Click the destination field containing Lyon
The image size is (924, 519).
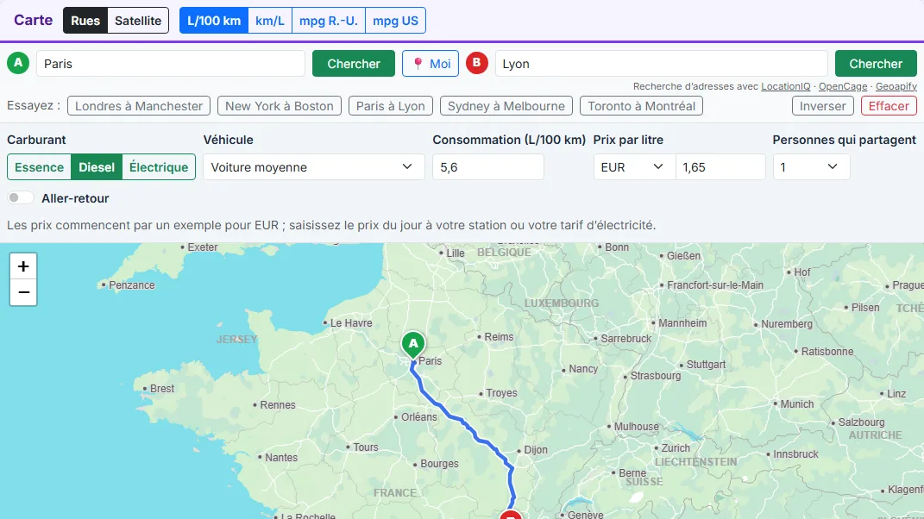(662, 64)
